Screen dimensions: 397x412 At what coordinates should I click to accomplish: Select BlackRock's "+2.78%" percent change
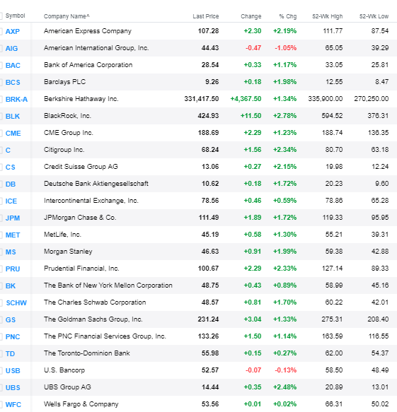pos(285,116)
